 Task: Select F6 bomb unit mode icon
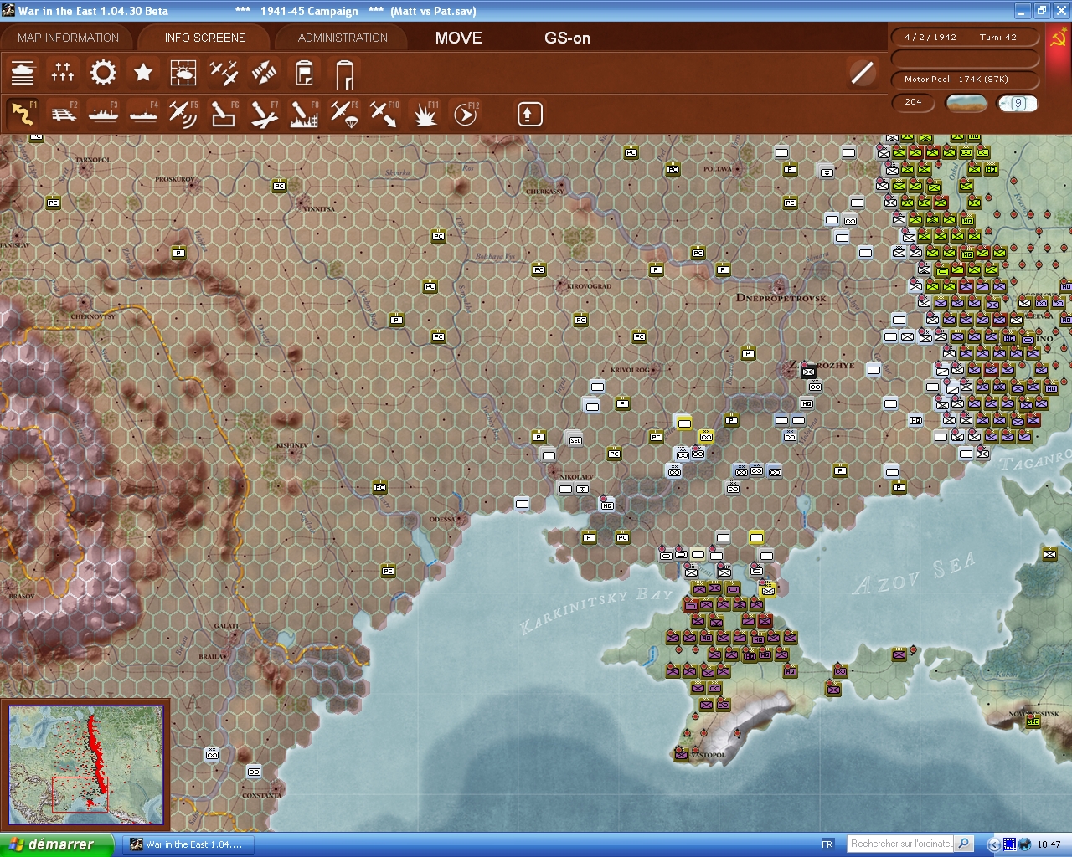click(224, 114)
